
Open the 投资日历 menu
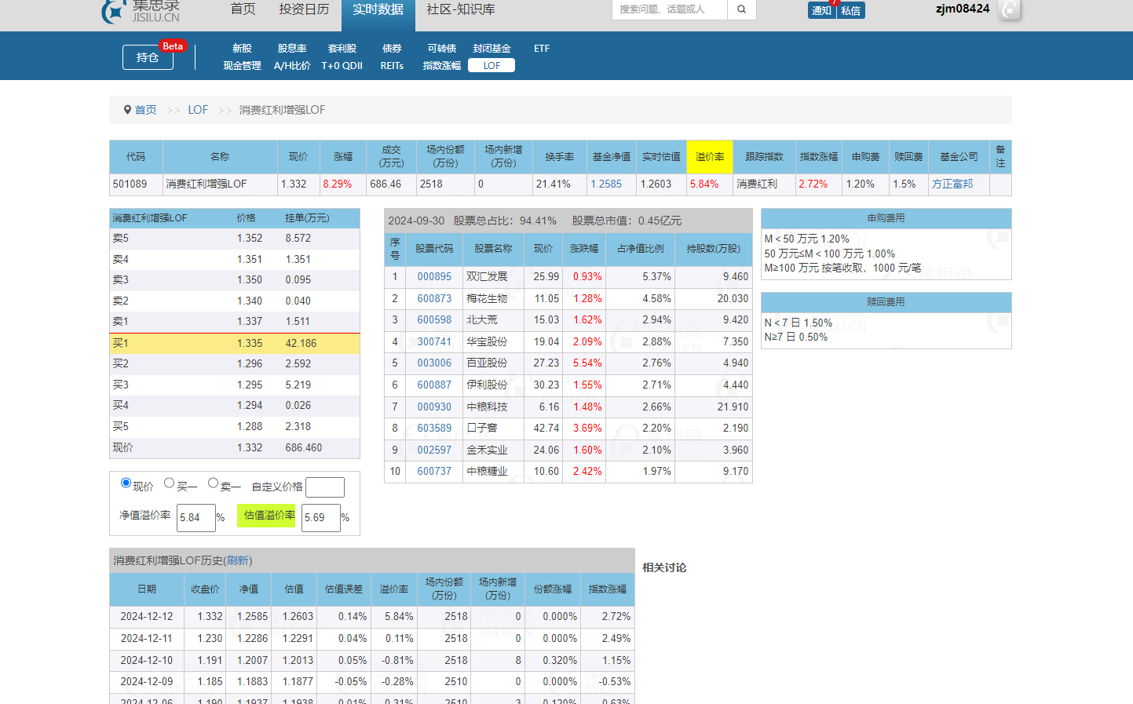pos(304,9)
